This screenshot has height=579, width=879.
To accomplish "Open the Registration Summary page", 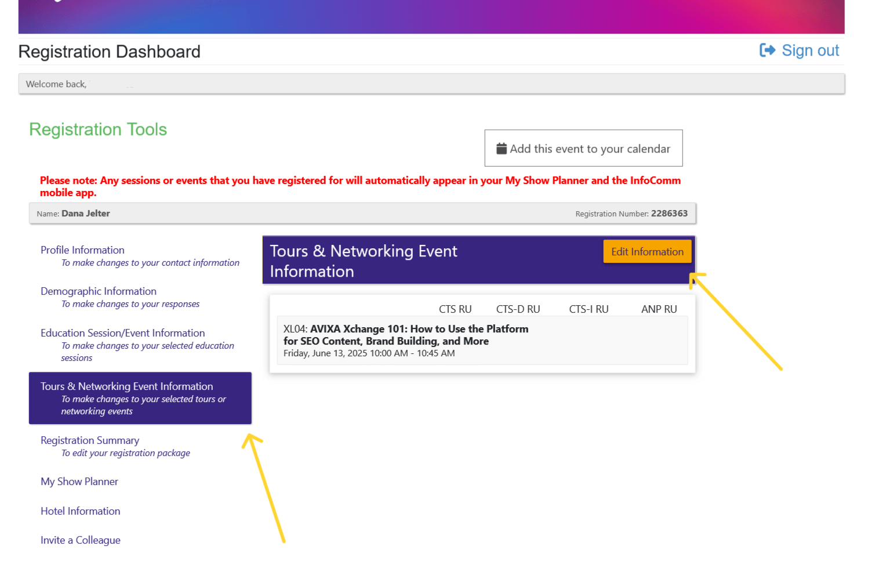I will point(90,440).
